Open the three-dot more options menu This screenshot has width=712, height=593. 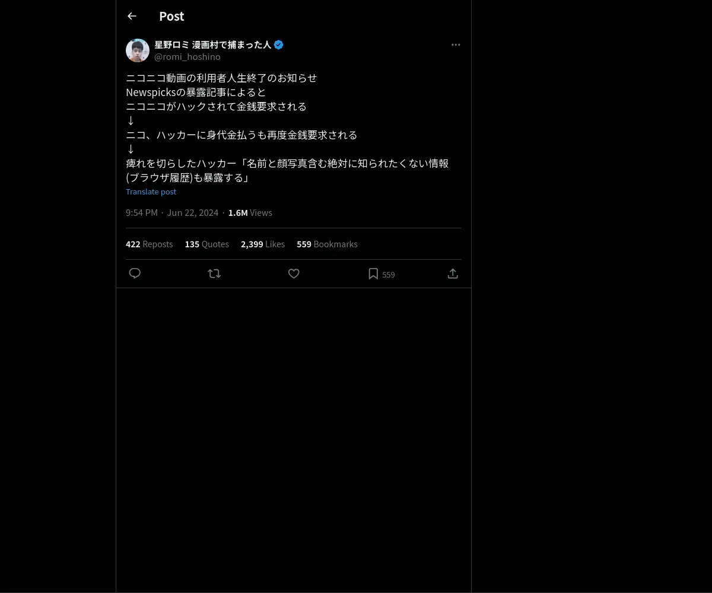[x=456, y=45]
